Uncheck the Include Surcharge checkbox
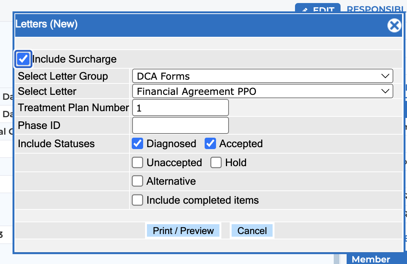The image size is (407, 264). pyautogui.click(x=23, y=59)
